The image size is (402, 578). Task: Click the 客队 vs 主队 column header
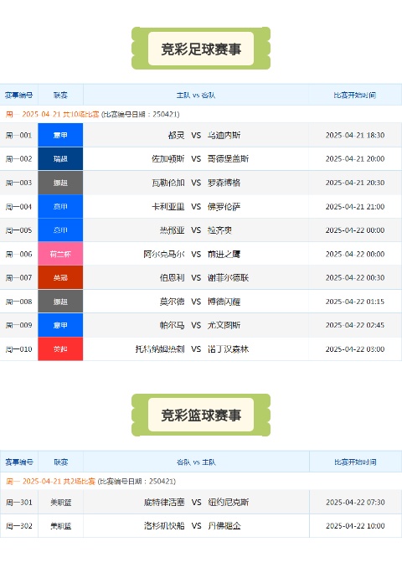point(196,462)
